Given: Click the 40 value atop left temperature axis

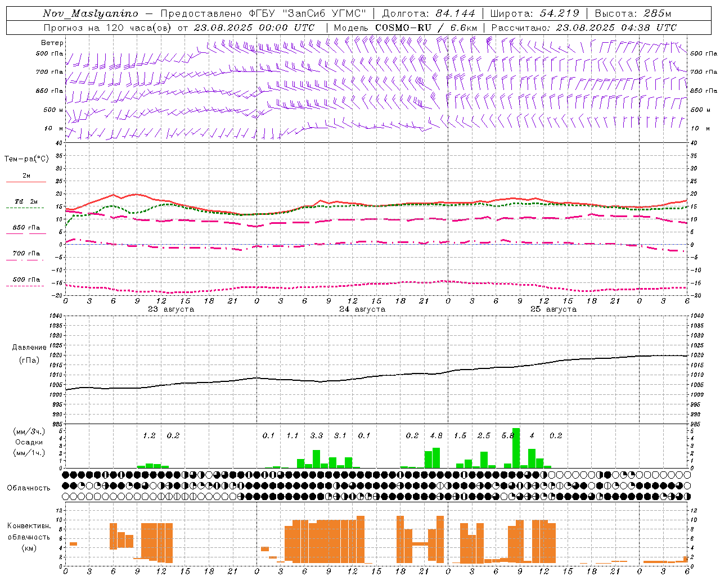Looking at the screenshot, I should click(x=58, y=143).
